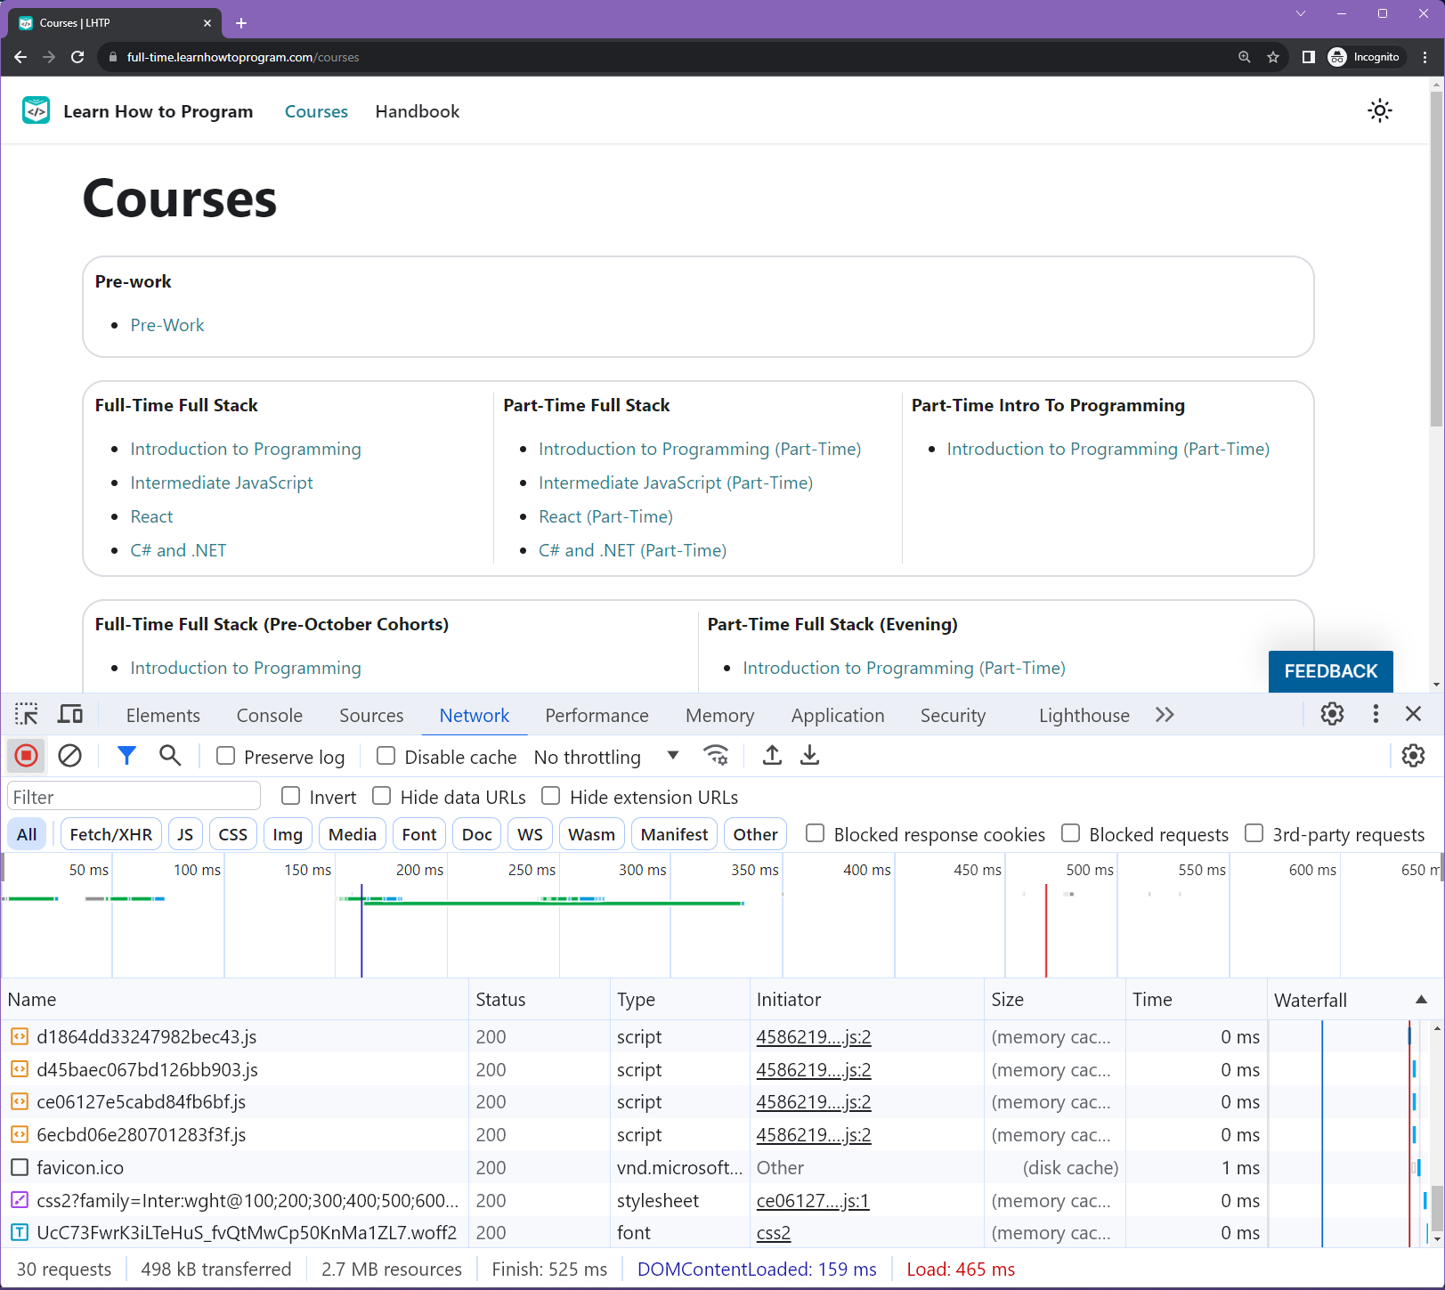This screenshot has width=1445, height=1290.
Task: Check 3rd-party requests
Action: [1254, 833]
